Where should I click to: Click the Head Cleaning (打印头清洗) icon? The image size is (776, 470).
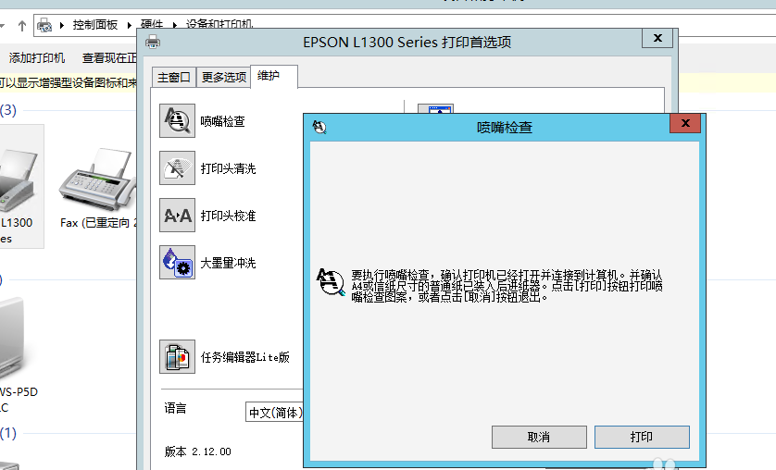coord(177,168)
